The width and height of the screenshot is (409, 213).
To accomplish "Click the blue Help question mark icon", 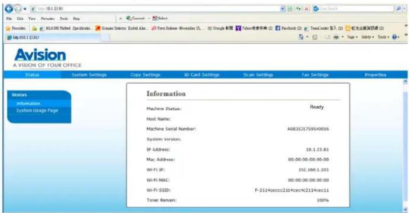I will (394, 37).
